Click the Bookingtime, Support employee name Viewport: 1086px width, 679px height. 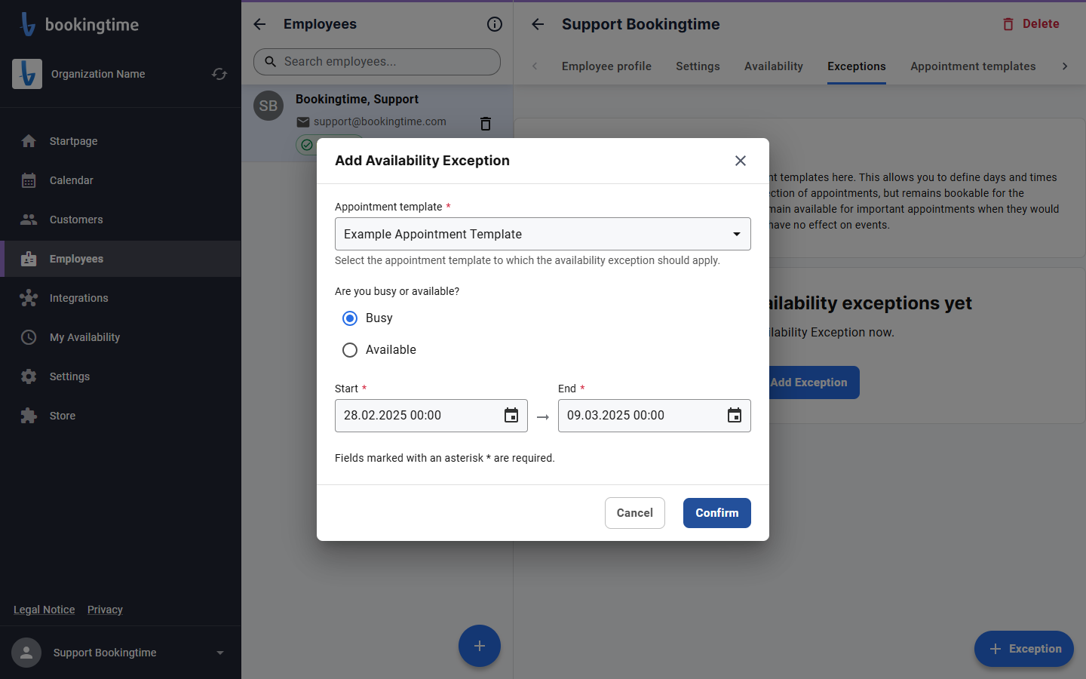[x=357, y=99]
